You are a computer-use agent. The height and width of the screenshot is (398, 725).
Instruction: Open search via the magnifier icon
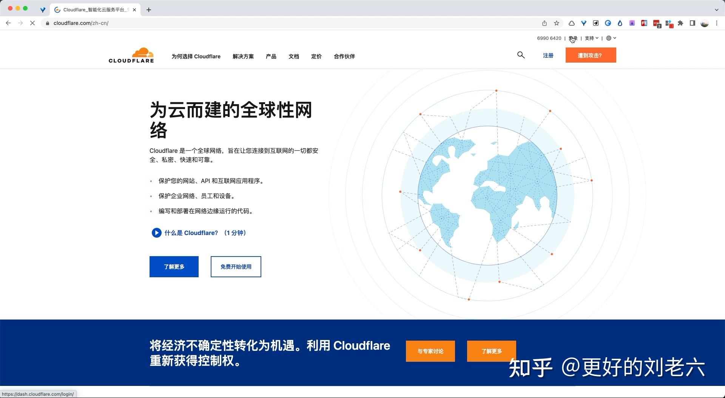(521, 55)
